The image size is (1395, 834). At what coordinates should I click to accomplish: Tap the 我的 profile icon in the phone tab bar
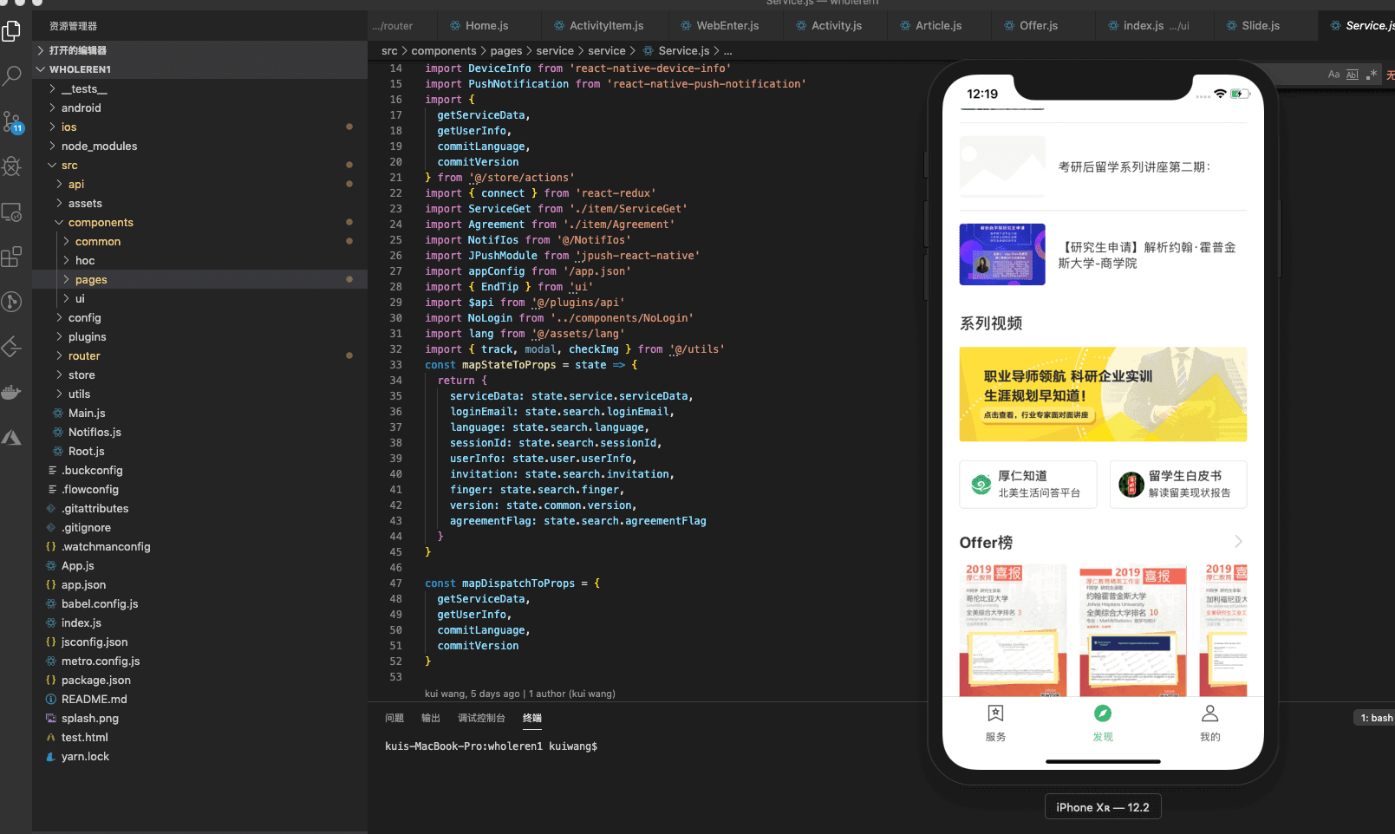pyautogui.click(x=1210, y=713)
